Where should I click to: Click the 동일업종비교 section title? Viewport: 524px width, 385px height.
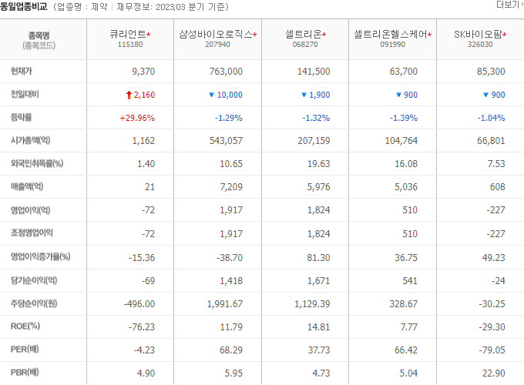24,7
